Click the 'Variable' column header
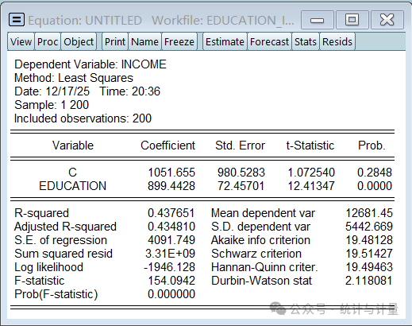The width and height of the screenshot is (412, 326). (73, 146)
